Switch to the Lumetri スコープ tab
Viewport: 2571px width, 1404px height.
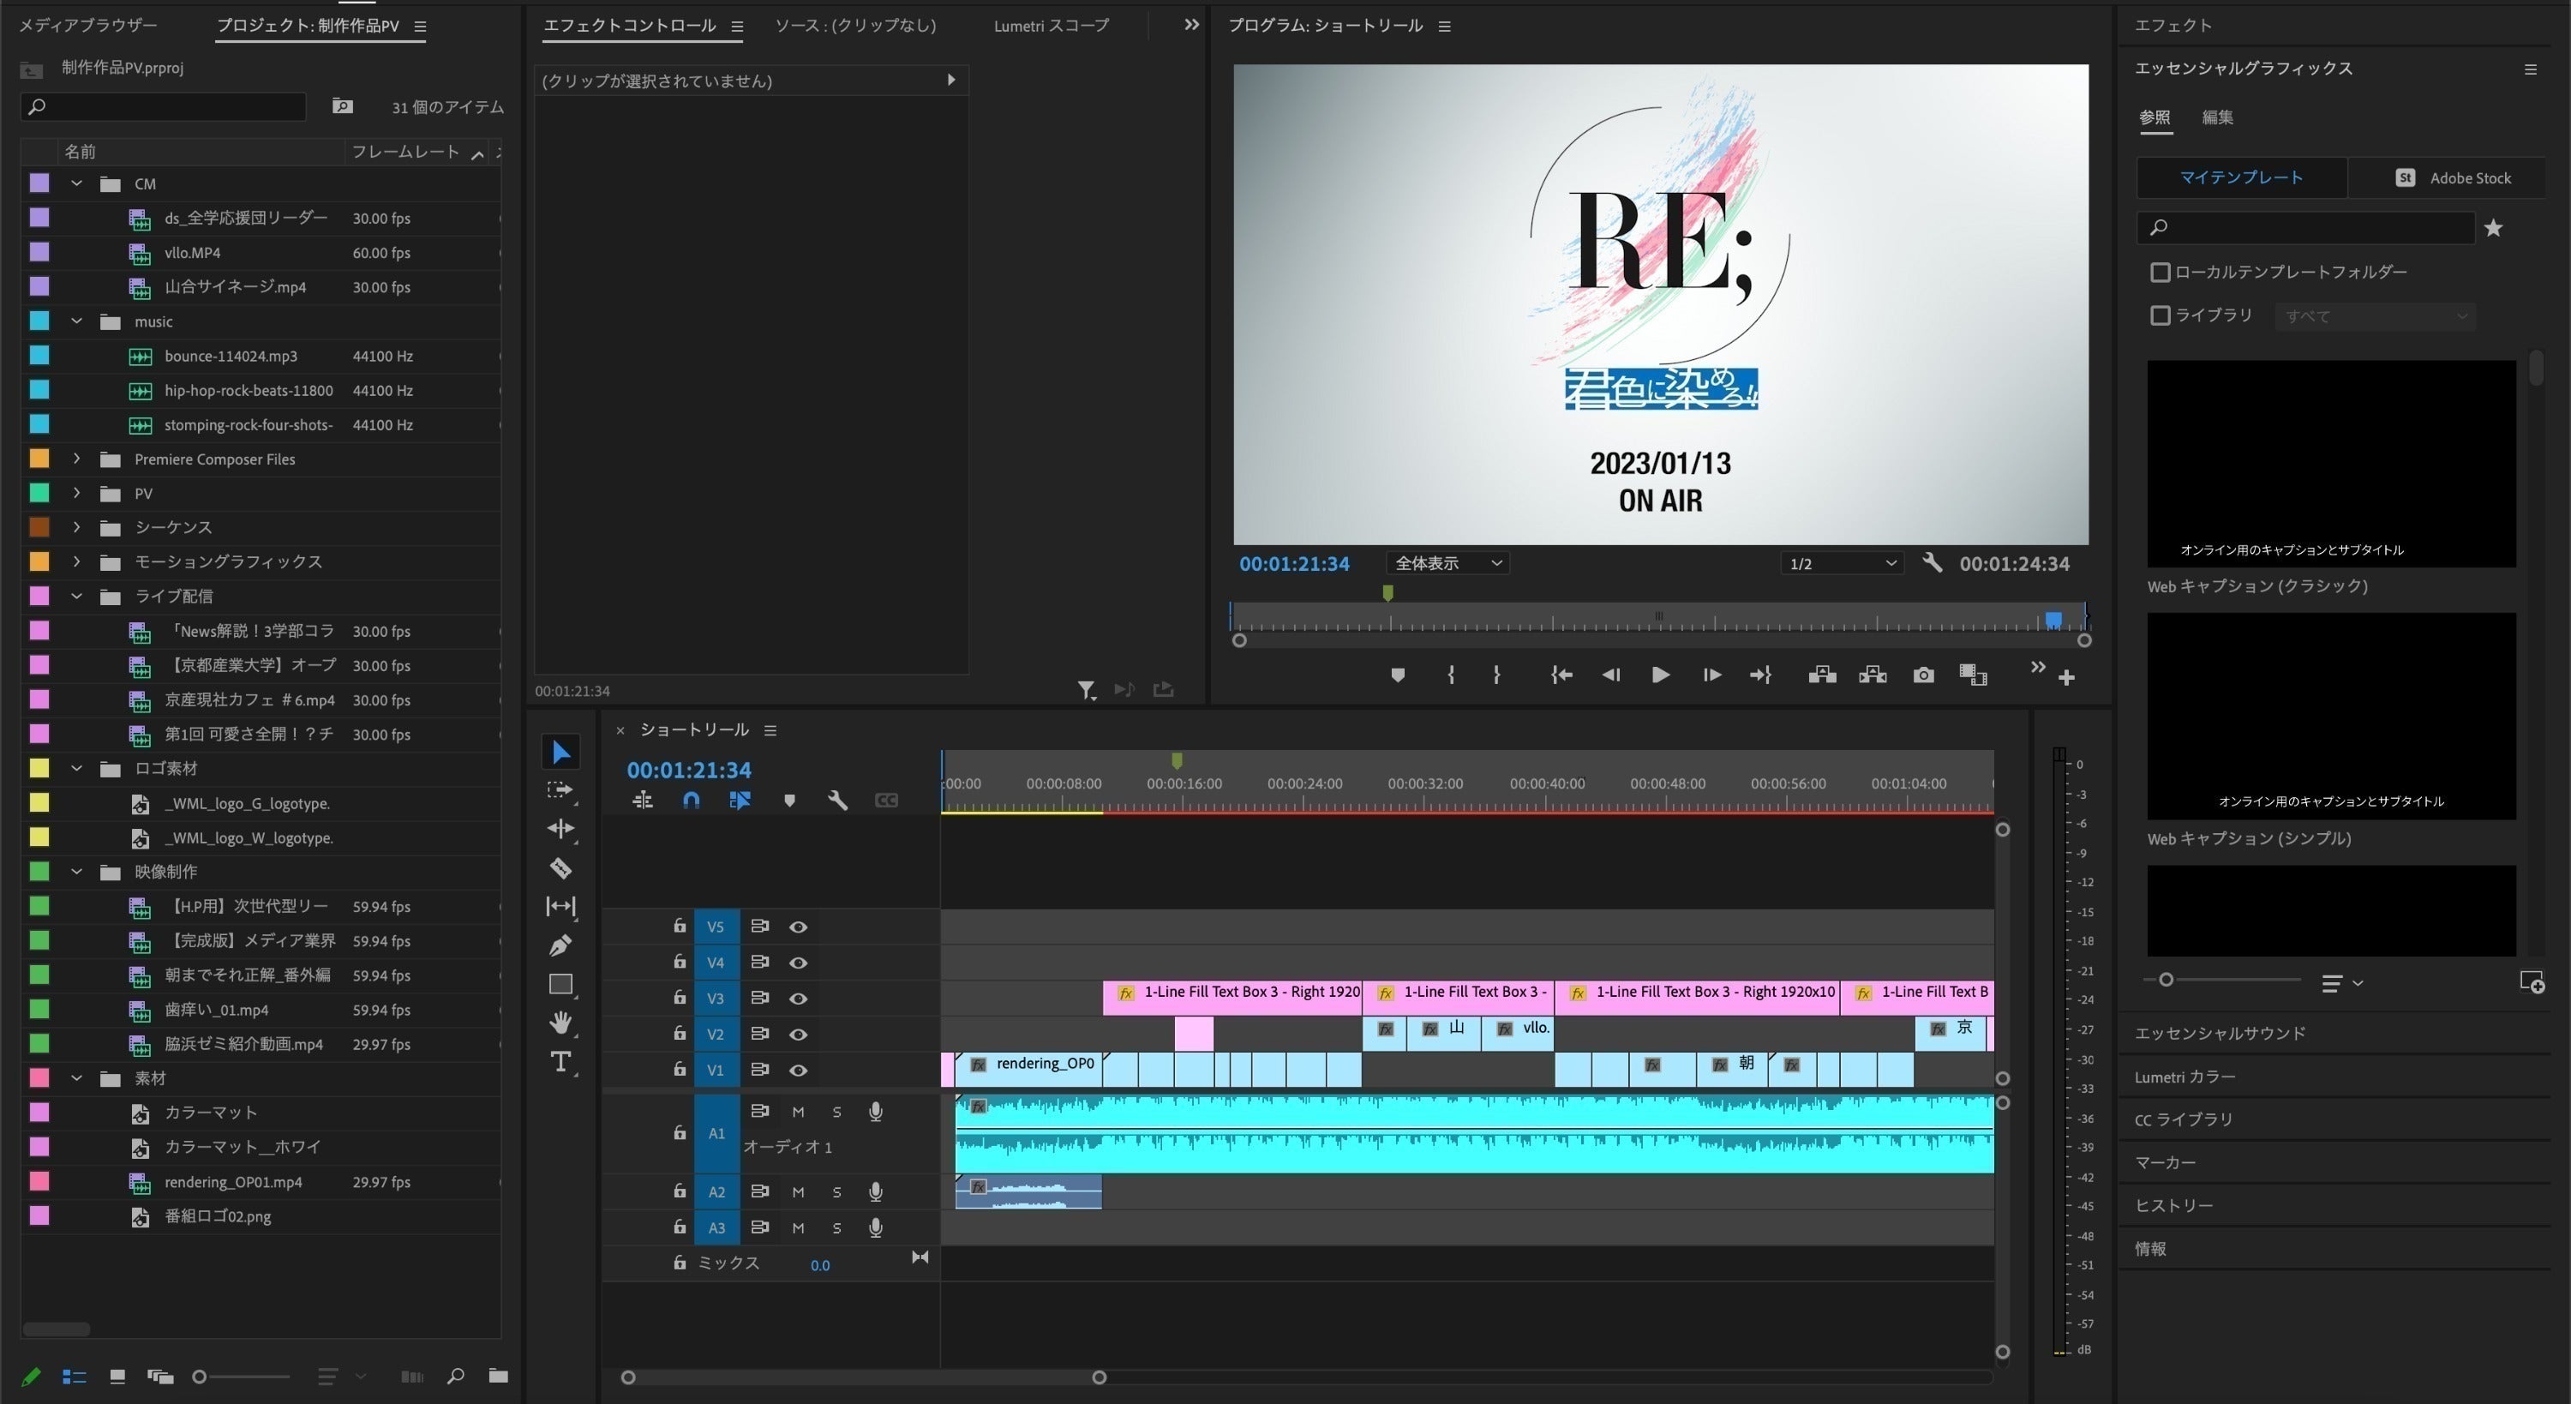tap(1050, 26)
